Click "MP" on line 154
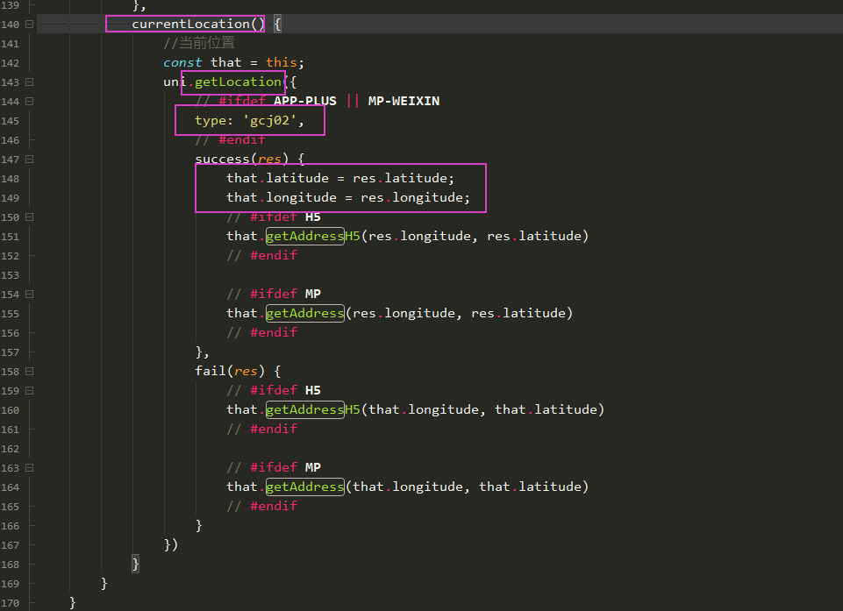The image size is (843, 611). coord(313,294)
